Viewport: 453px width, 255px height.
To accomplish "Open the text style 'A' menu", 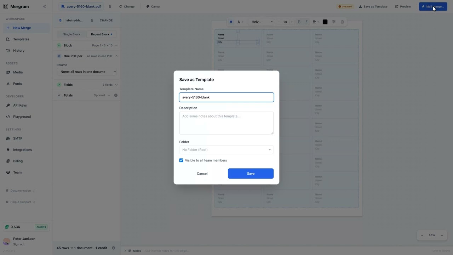I will tap(240, 22).
